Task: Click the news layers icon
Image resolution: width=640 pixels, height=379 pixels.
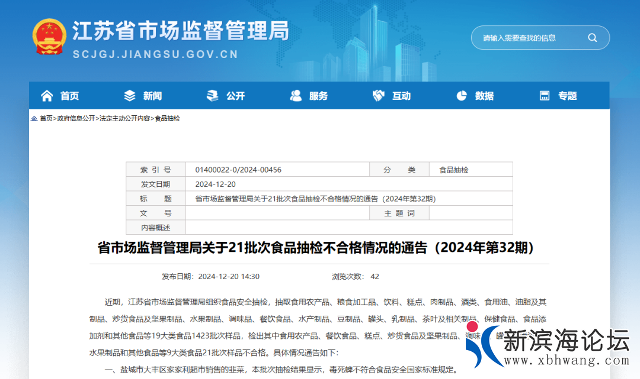Action: pyautogui.click(x=130, y=96)
